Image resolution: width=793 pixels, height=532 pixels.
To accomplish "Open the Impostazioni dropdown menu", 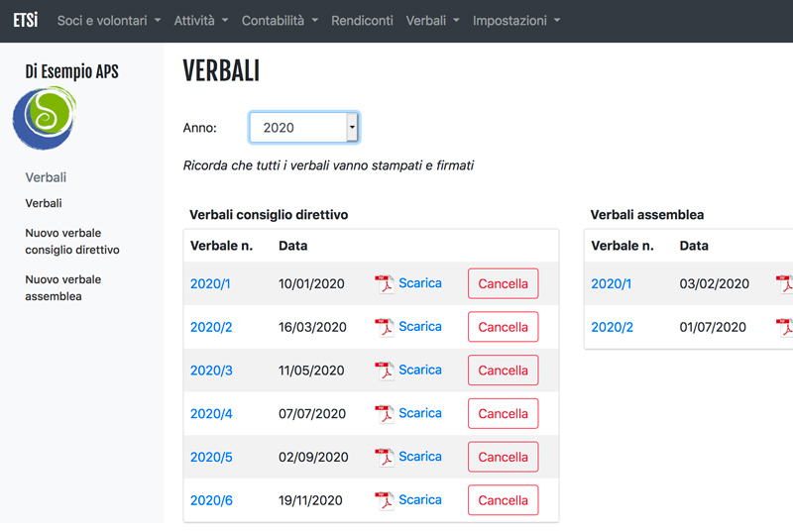I will pos(516,21).
